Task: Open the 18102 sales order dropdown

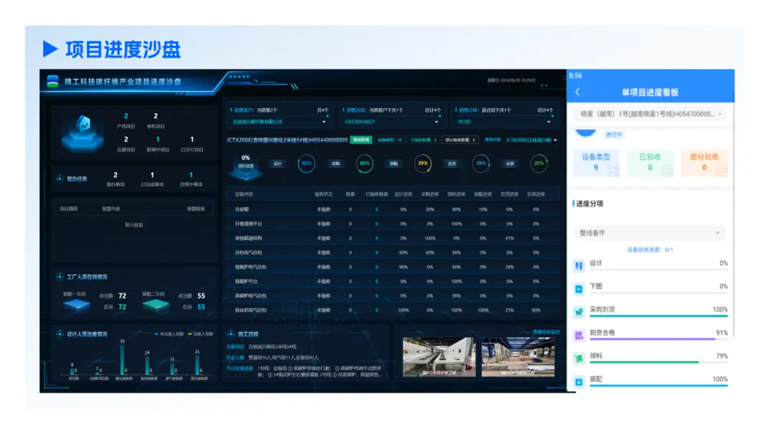Action: pos(505,121)
